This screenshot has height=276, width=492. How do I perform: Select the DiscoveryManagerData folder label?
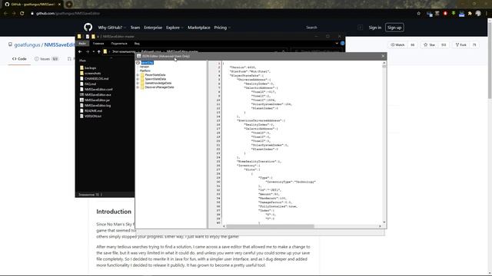(159, 87)
